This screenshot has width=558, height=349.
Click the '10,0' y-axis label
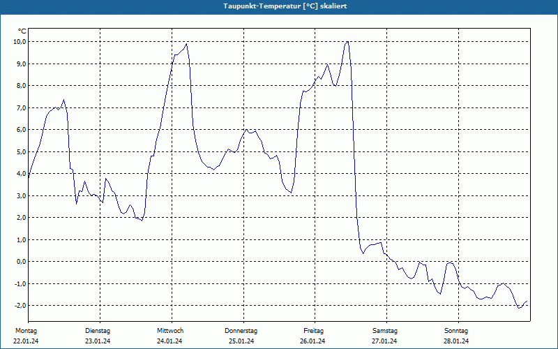(20, 42)
